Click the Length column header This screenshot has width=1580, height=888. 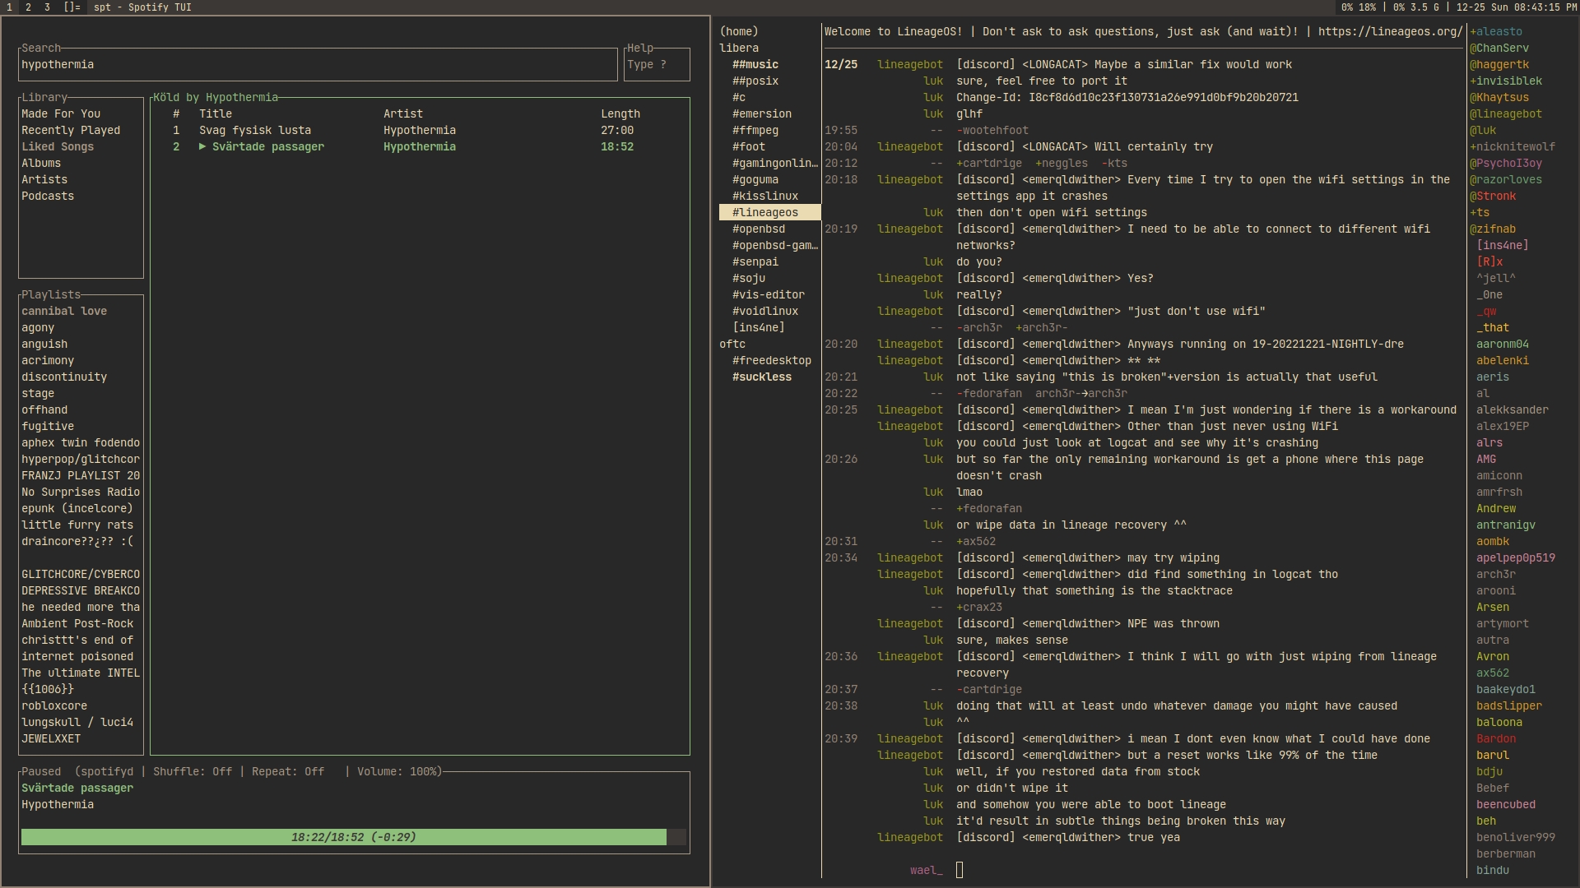[620, 113]
